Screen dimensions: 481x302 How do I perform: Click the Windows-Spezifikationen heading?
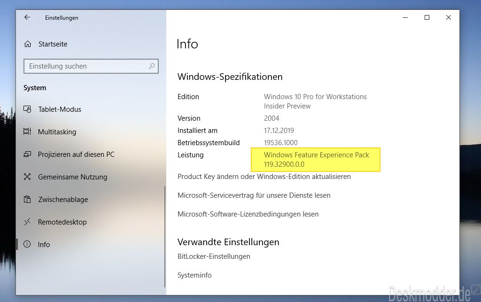pos(230,77)
